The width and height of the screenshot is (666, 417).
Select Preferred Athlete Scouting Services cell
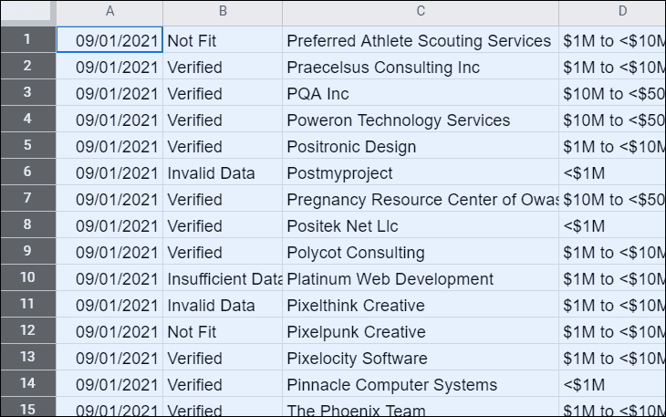coord(421,40)
